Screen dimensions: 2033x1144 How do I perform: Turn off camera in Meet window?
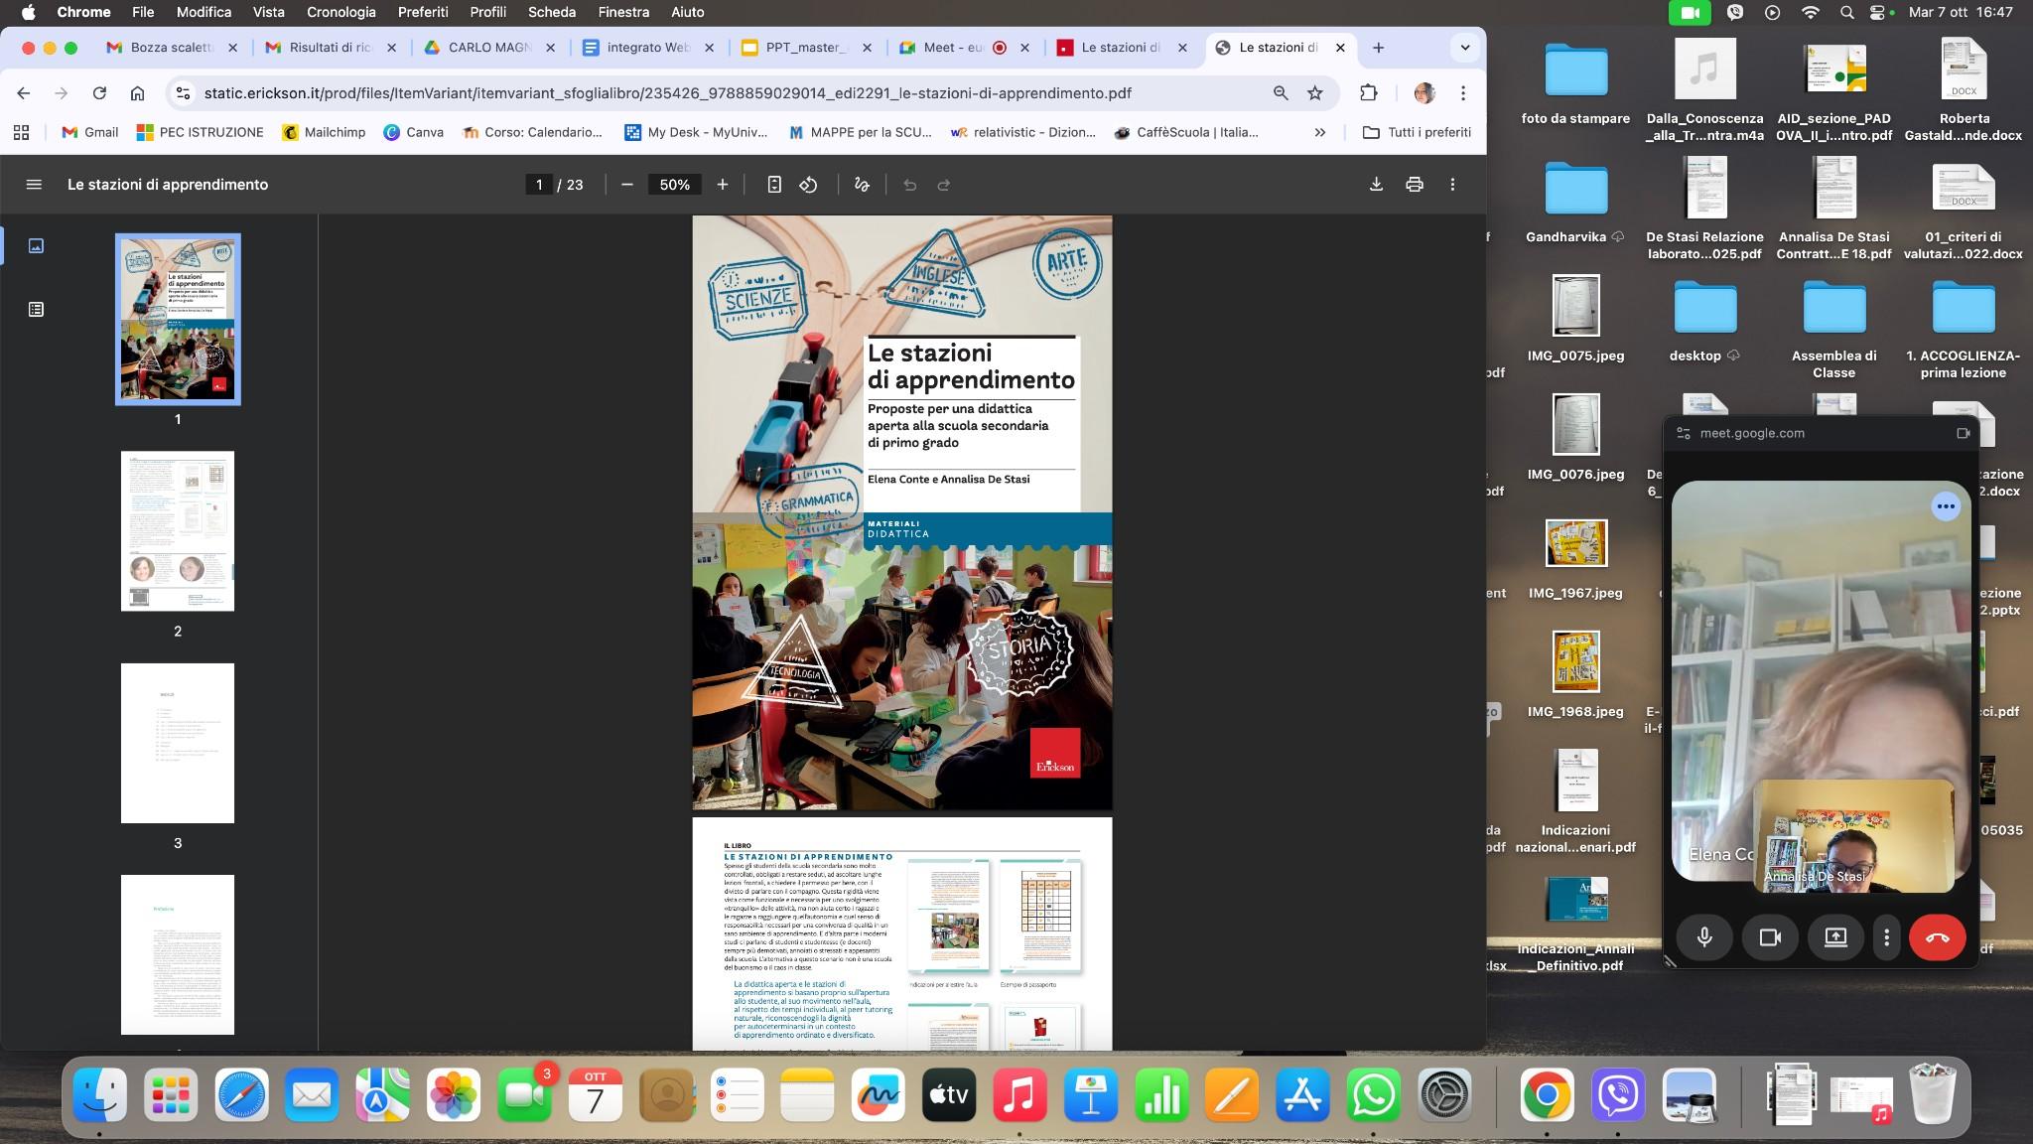(x=1770, y=937)
